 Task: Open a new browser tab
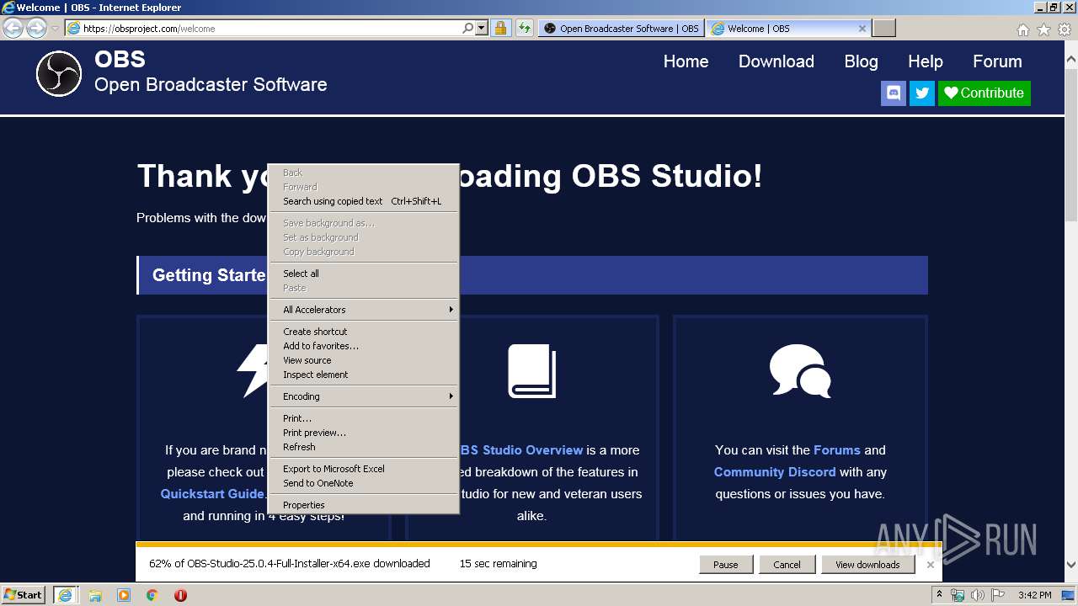pos(883,29)
